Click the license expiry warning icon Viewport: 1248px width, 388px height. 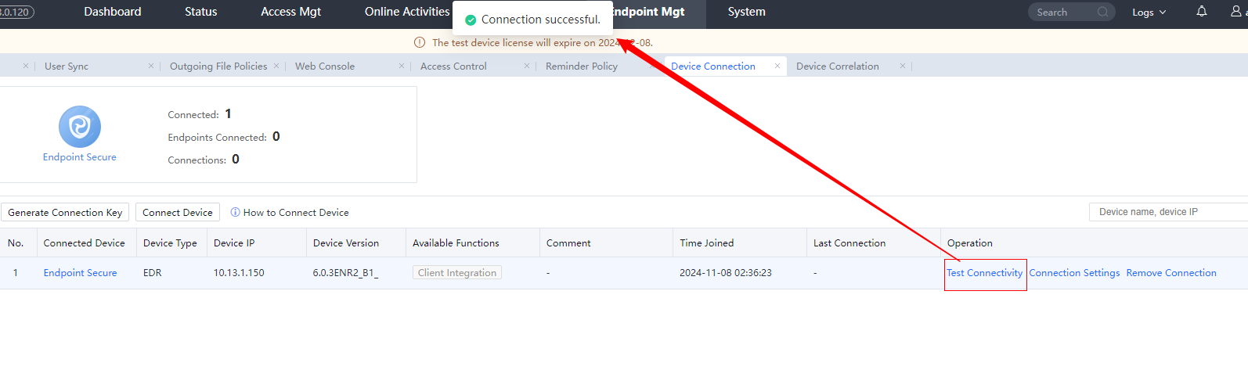click(420, 43)
